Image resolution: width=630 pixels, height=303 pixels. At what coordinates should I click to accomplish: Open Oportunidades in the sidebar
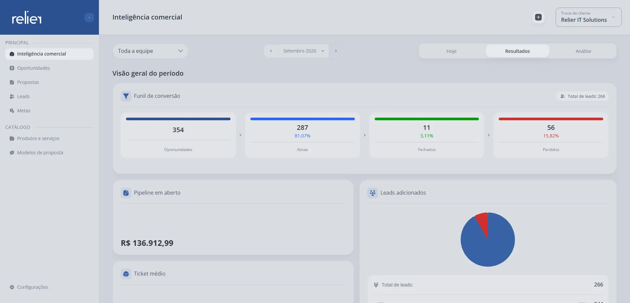(x=49, y=68)
